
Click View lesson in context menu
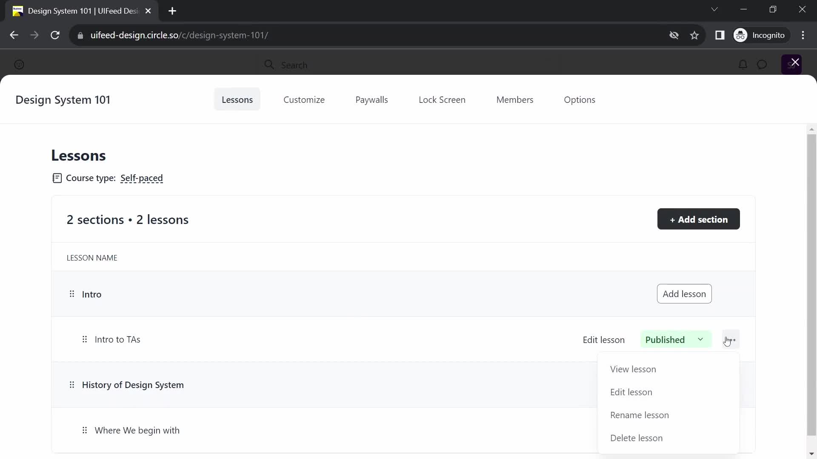633,369
